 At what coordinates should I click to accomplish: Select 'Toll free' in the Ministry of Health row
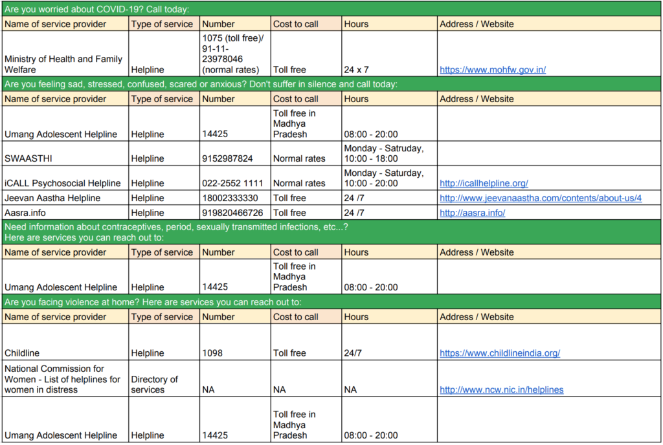click(x=289, y=70)
